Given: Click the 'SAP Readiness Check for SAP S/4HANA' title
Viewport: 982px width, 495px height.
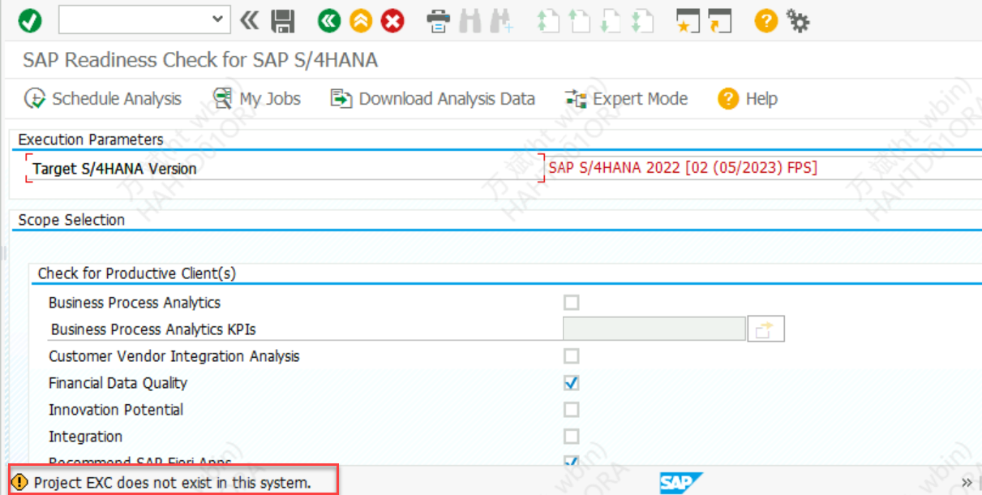Looking at the screenshot, I should [200, 60].
